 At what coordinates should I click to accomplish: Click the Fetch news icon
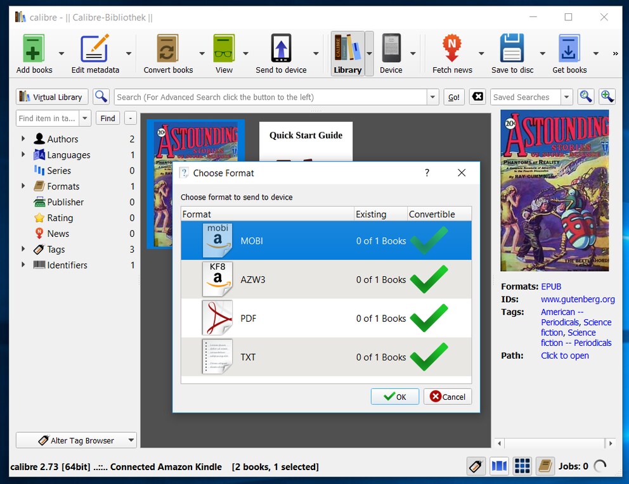[x=452, y=49]
